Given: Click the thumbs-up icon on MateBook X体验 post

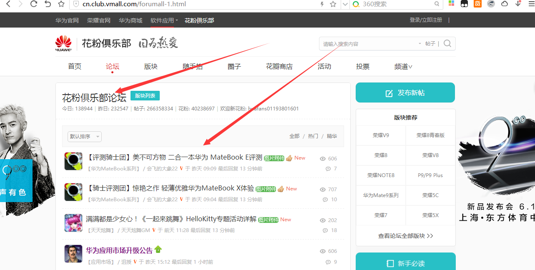Looking at the screenshot, I should pos(281,189).
